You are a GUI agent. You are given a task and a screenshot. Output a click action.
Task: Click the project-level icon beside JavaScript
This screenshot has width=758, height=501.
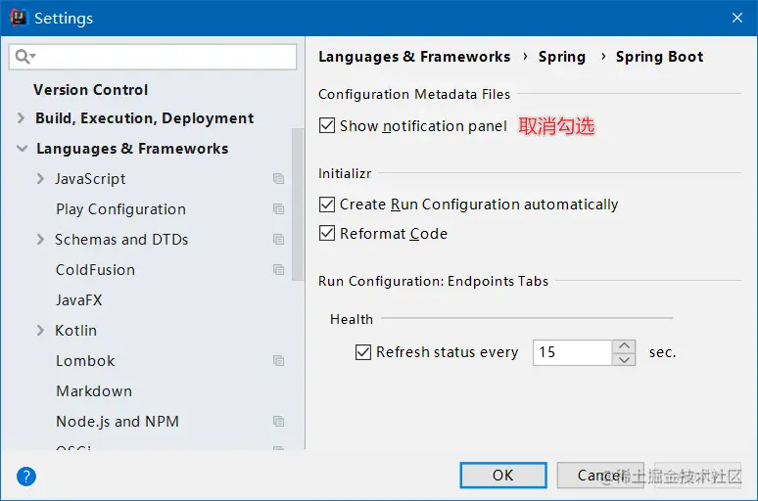click(x=278, y=179)
